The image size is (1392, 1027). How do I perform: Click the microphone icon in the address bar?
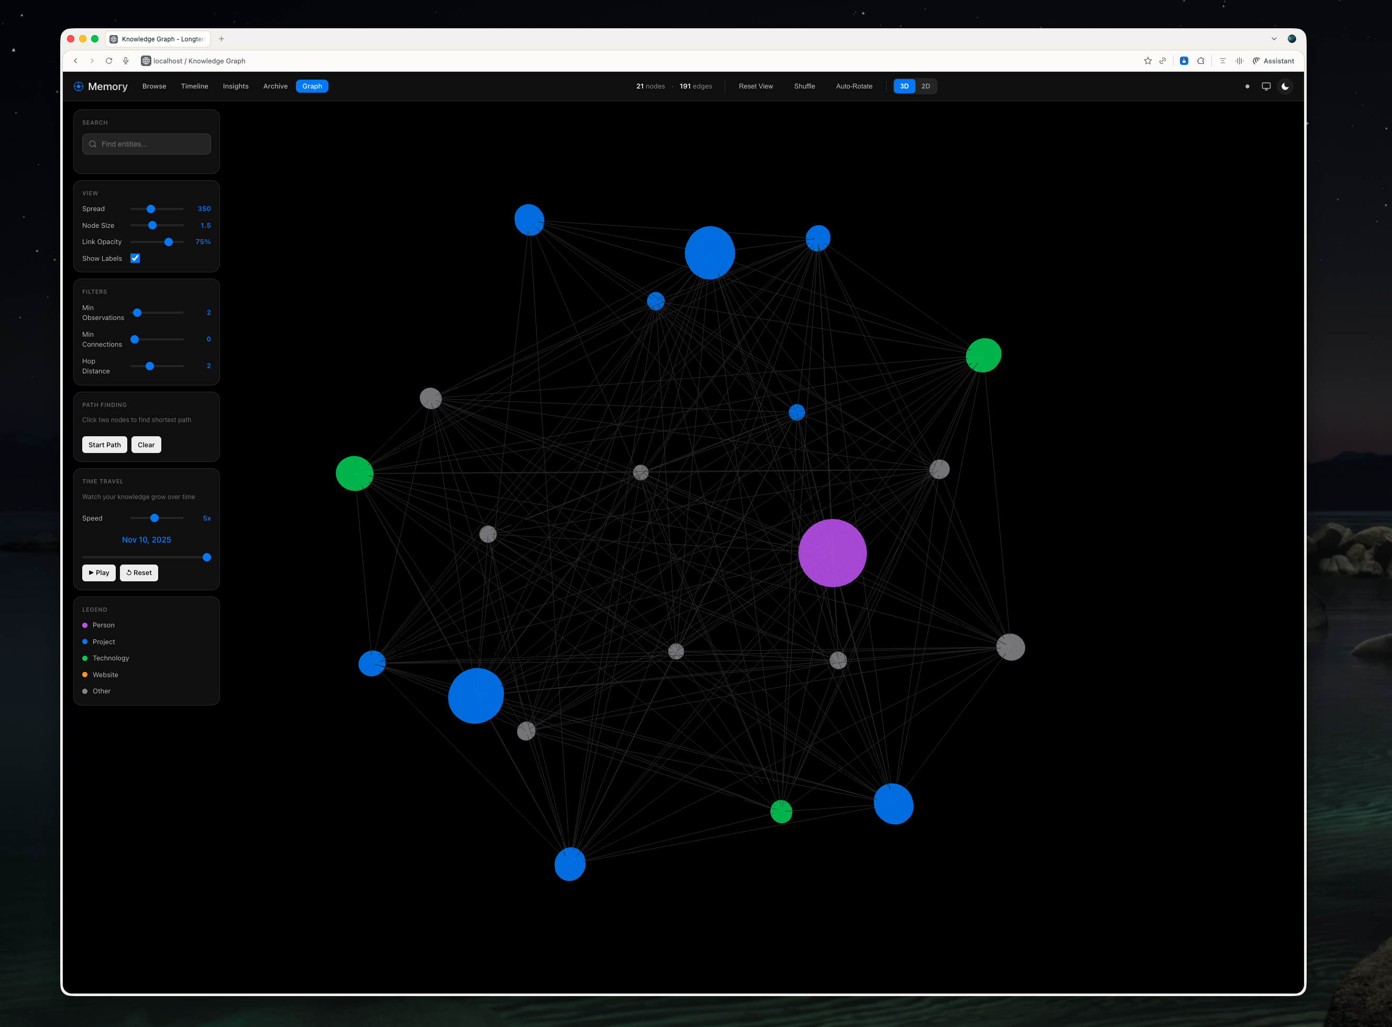click(x=126, y=61)
